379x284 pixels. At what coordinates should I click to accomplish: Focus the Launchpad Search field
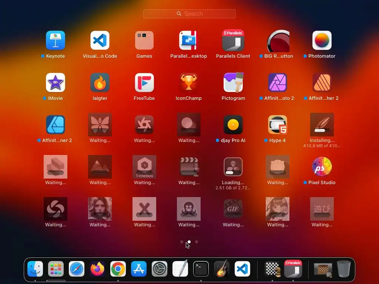click(189, 14)
